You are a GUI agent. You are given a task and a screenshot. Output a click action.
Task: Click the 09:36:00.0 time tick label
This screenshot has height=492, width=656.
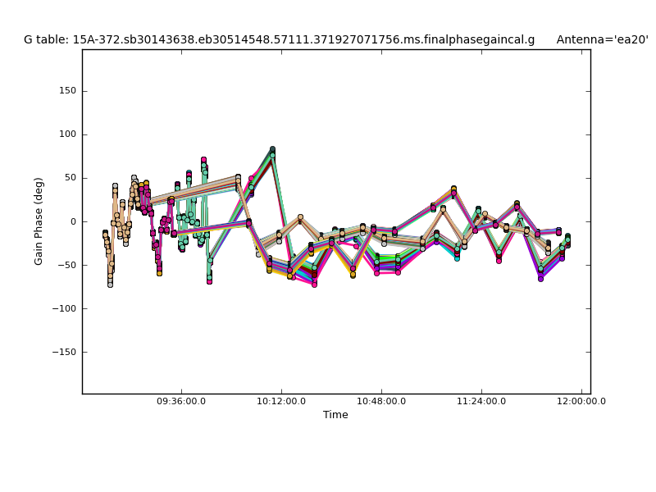pyautogui.click(x=181, y=402)
